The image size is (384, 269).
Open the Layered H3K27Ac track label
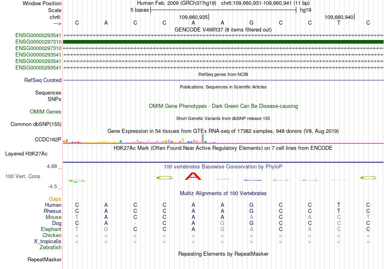click(x=26, y=154)
